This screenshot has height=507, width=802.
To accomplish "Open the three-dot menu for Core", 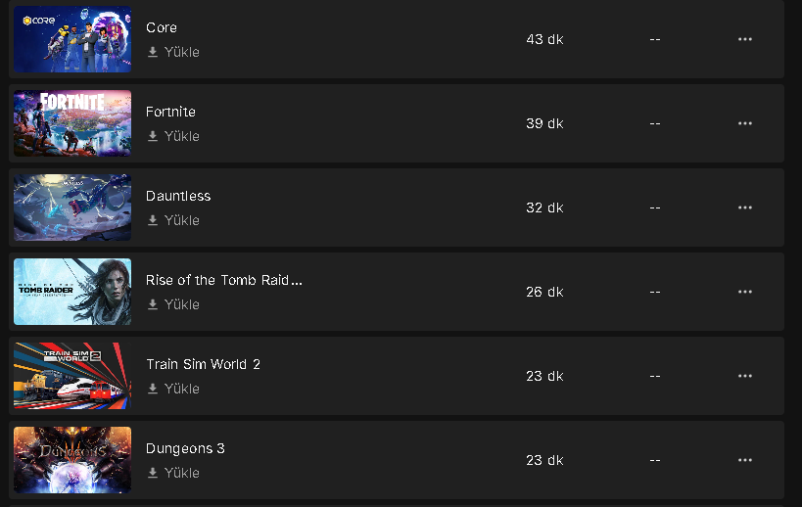I will coord(744,39).
